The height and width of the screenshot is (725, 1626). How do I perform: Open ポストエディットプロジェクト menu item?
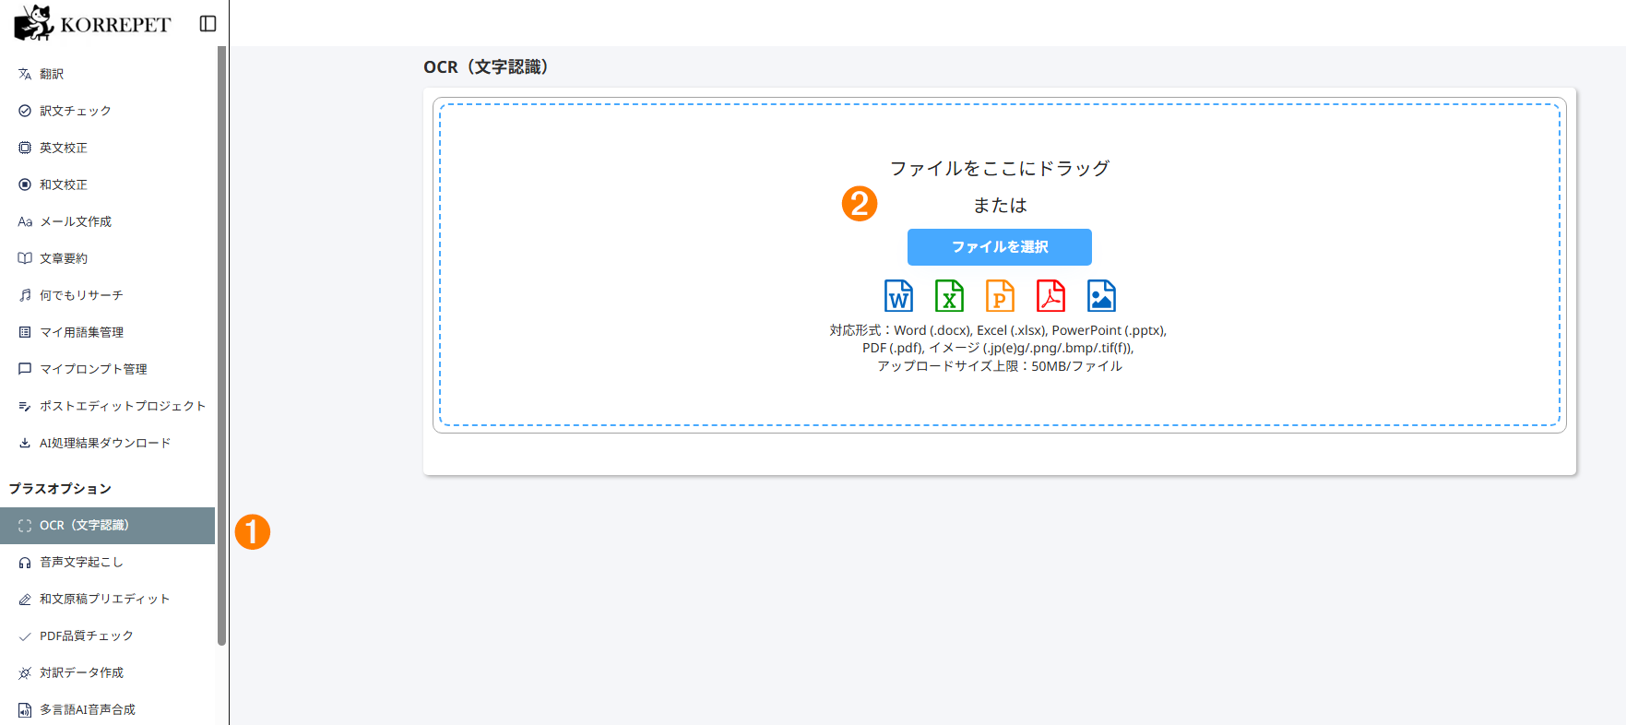[107, 406]
